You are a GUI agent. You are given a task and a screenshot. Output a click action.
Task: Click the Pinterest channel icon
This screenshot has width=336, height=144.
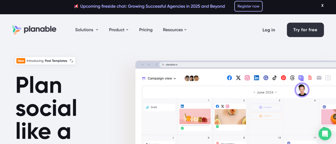[x=283, y=78]
